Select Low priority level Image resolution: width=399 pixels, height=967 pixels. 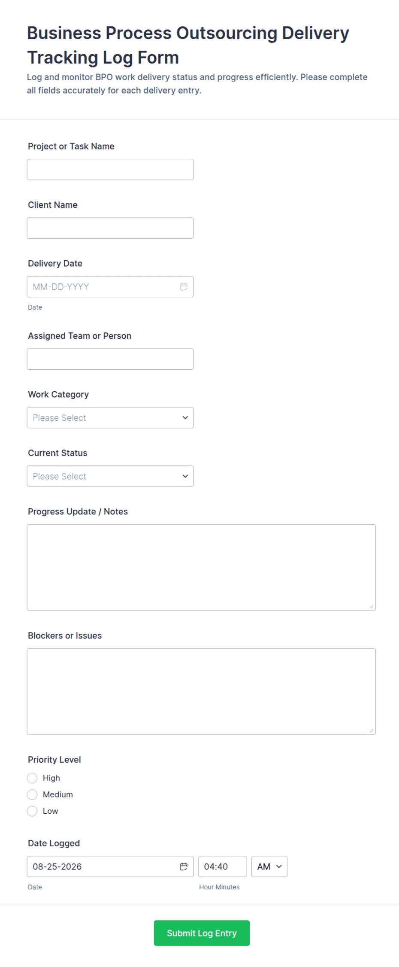32,811
